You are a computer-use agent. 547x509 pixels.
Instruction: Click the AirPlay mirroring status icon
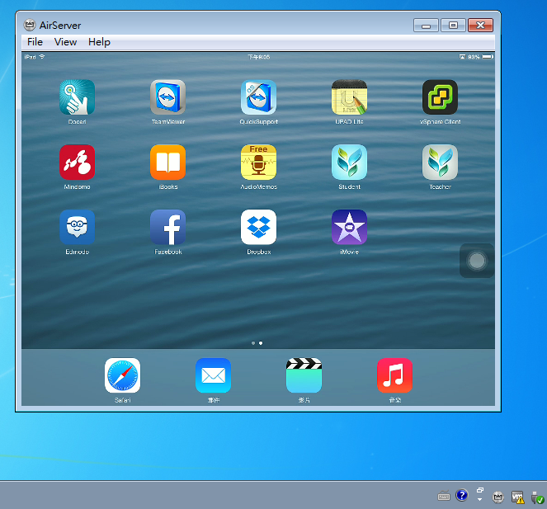[462, 57]
